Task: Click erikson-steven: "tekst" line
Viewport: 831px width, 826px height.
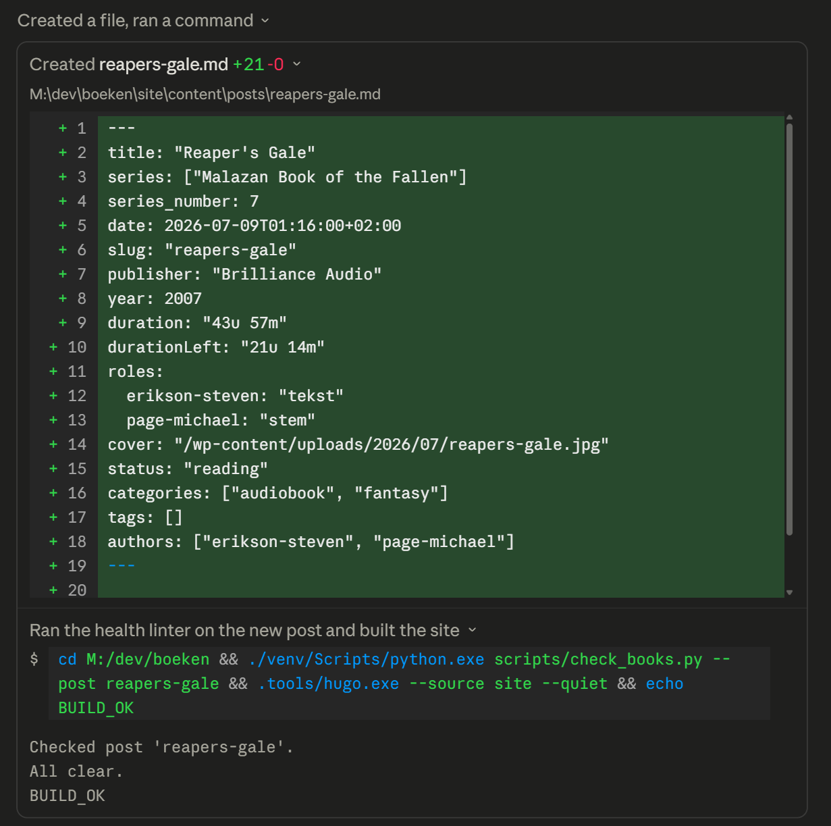Action: coord(235,396)
